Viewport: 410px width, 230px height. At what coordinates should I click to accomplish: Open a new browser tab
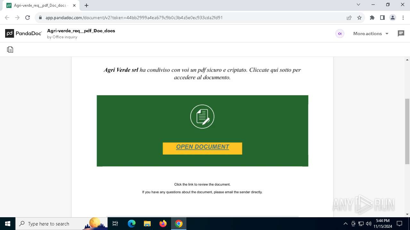click(x=86, y=5)
